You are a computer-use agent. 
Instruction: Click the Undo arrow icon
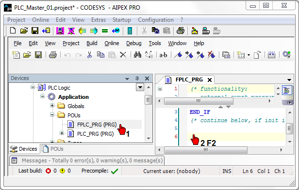tap(67, 55)
